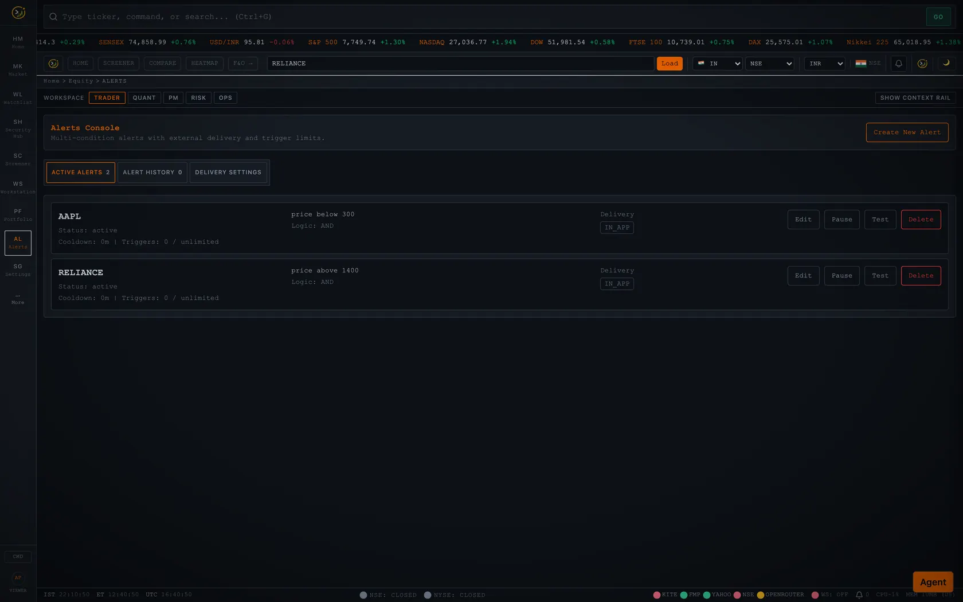Viewport: 963px width, 602px height.
Task: Open the NSE exchange dropdown
Action: [x=770, y=64]
